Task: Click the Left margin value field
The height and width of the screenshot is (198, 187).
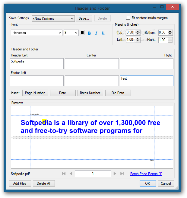Action: (x=131, y=40)
